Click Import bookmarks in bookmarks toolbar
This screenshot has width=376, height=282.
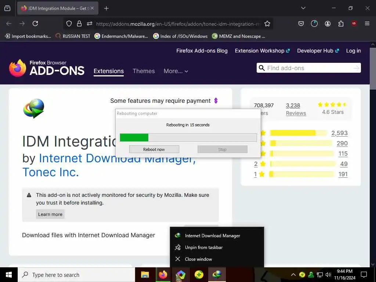28,36
